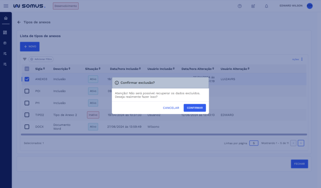Viewport: 321px width, 188px height.
Task: Select the POI row checkbox
Action: pyautogui.click(x=27, y=91)
